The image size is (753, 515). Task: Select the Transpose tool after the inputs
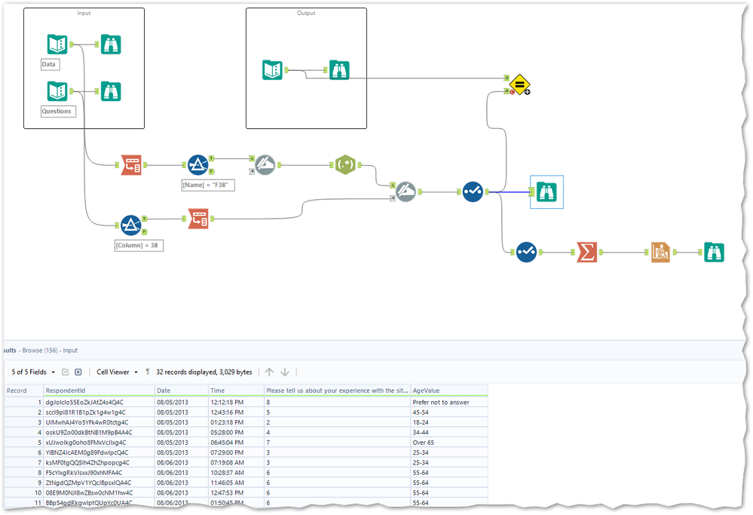pos(130,164)
